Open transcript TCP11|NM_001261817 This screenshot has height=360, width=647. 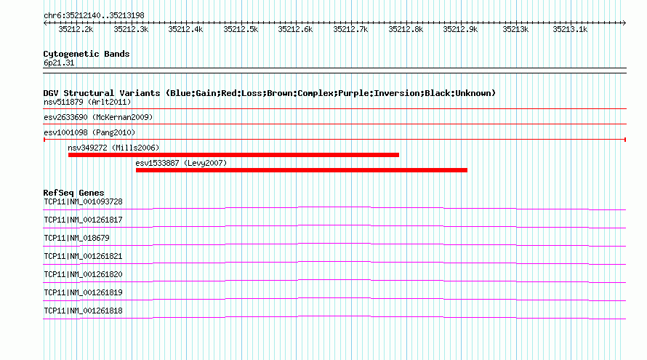83,220
